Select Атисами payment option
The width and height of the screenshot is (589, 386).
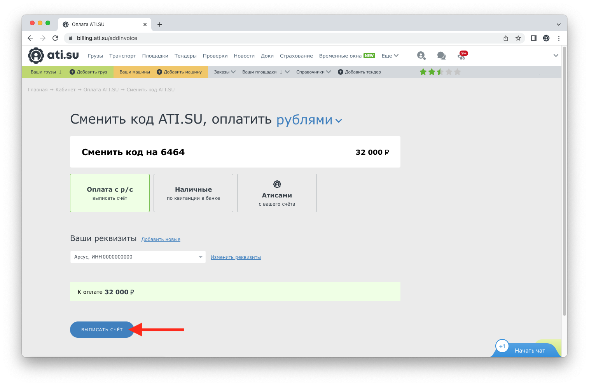[x=277, y=193]
